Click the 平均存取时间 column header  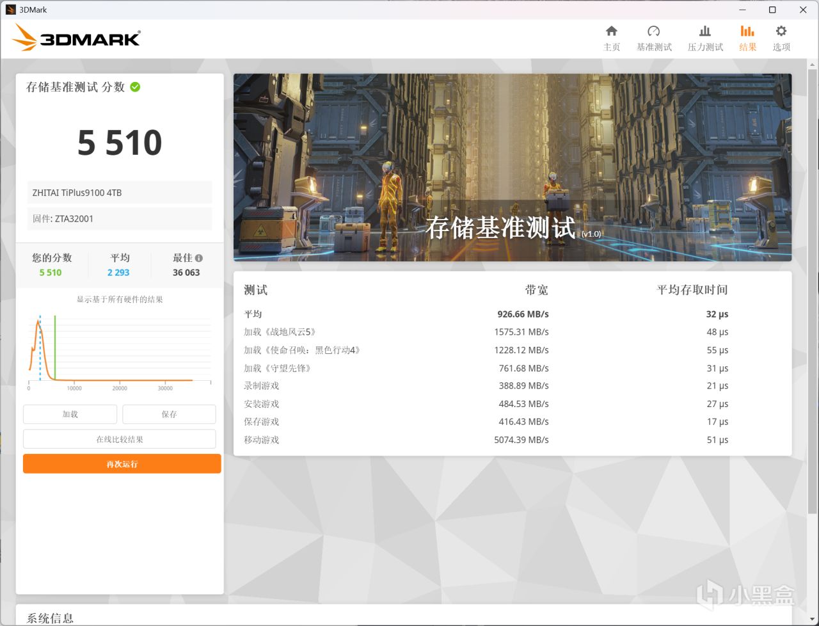tap(692, 290)
